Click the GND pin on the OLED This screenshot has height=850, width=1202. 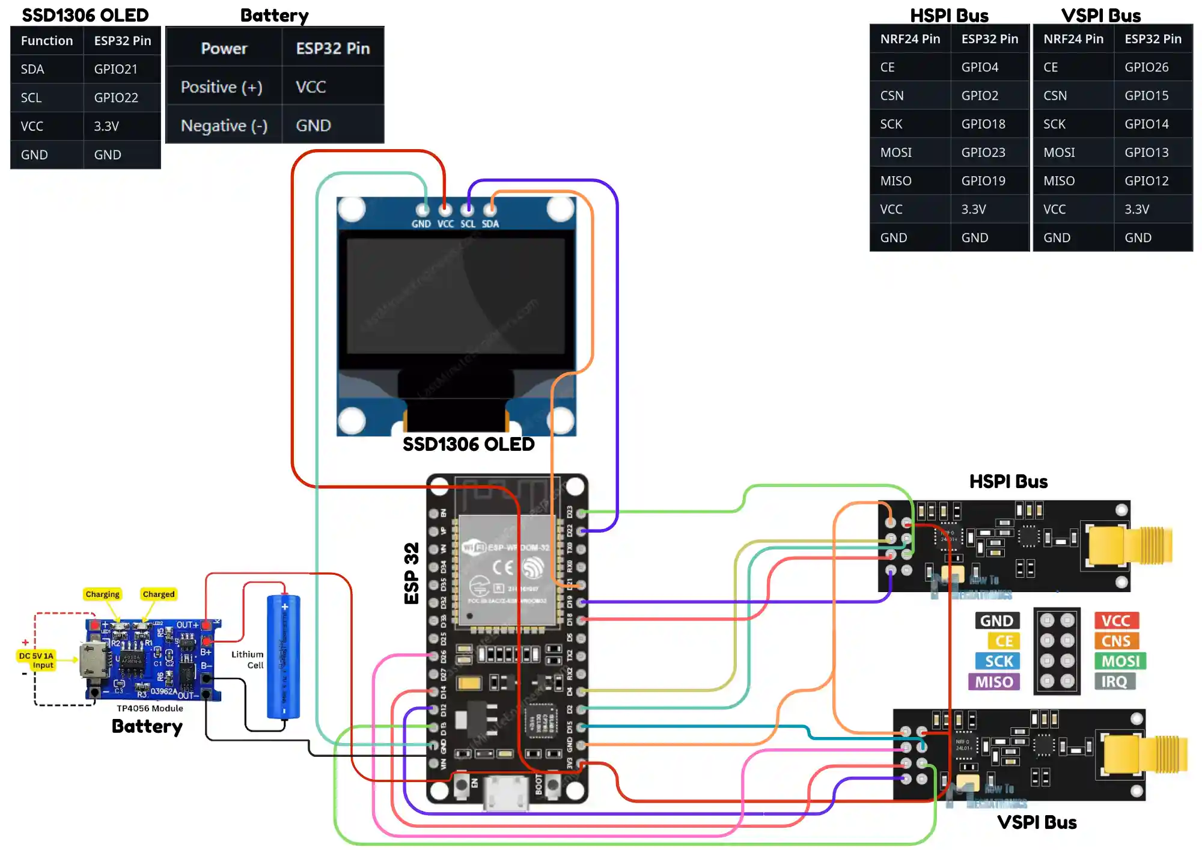[423, 210]
